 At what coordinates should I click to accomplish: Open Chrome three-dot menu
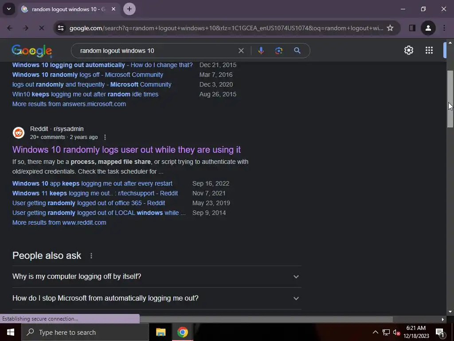coord(444,28)
